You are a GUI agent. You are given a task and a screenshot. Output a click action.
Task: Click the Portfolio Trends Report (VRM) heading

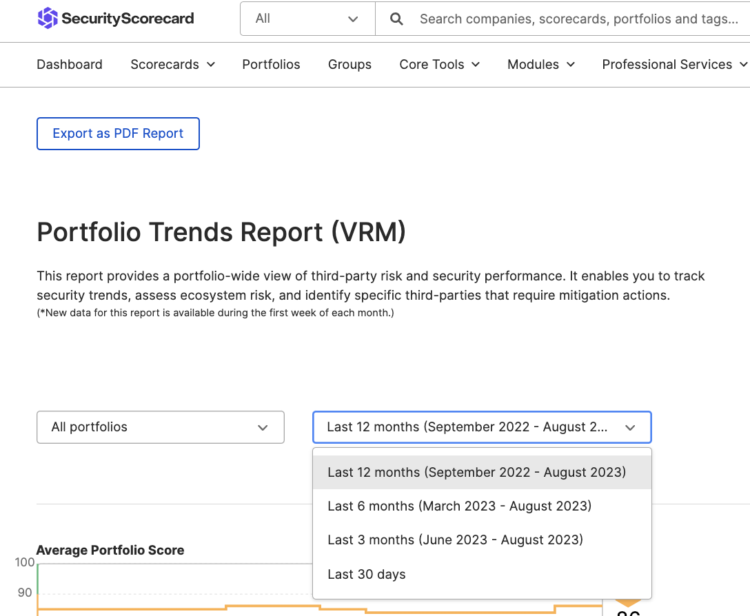click(221, 232)
